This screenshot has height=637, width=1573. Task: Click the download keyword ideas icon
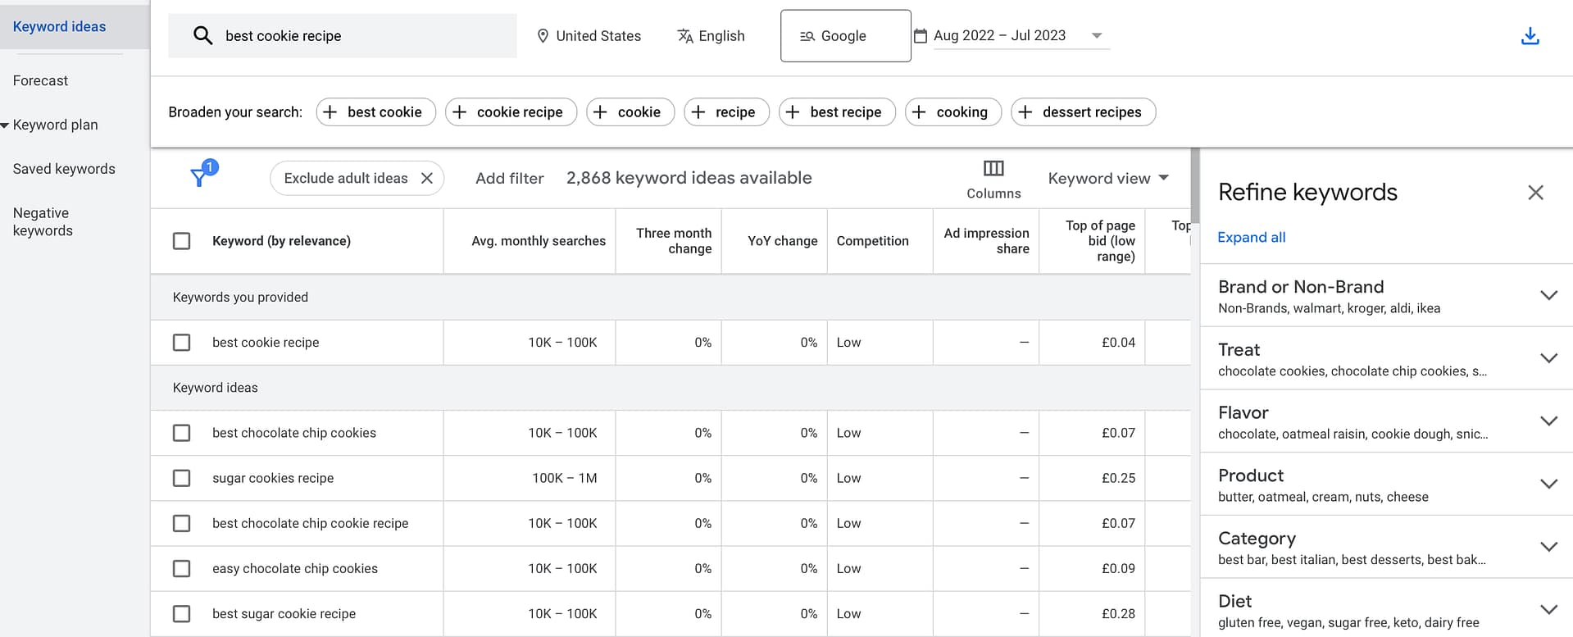(x=1530, y=36)
